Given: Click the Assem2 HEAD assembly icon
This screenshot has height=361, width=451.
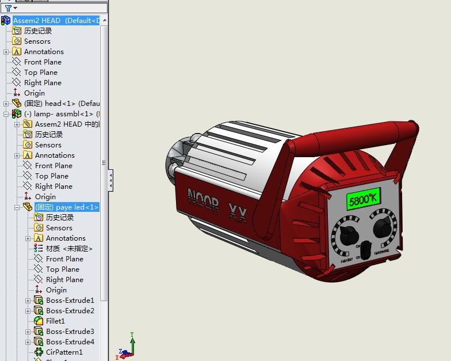Looking at the screenshot, I should click(x=6, y=21).
